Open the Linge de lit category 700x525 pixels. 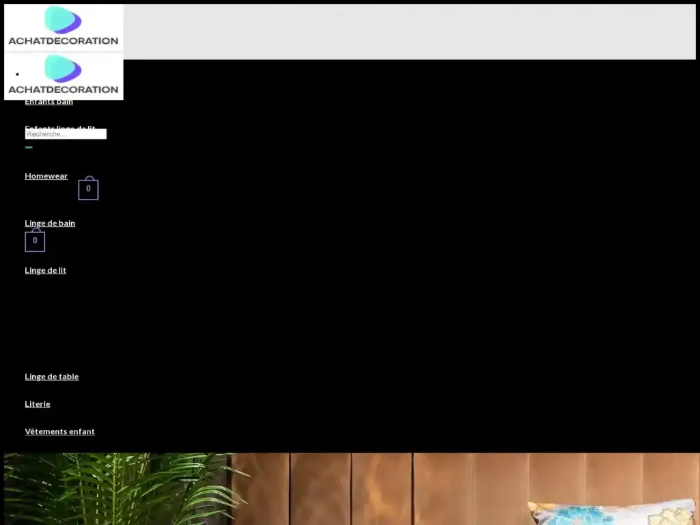[45, 270]
